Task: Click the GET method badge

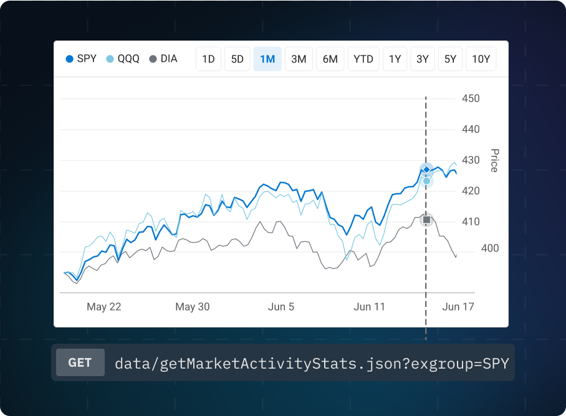Action: click(x=80, y=363)
